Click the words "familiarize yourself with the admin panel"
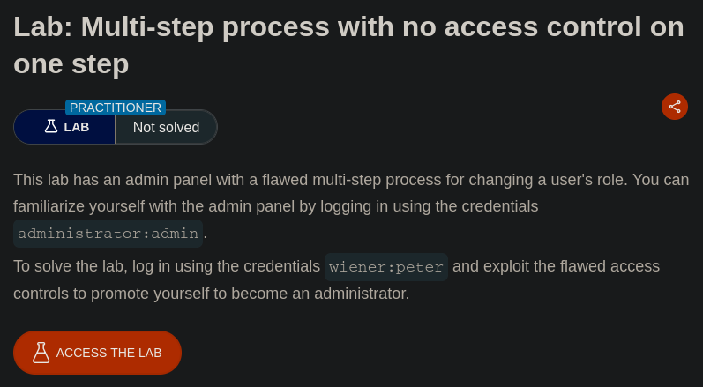 click(155, 206)
